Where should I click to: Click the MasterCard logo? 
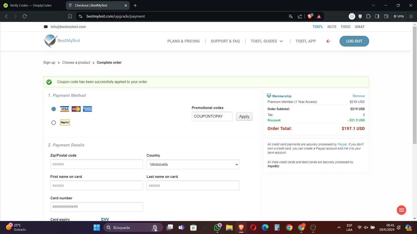pos(76,109)
